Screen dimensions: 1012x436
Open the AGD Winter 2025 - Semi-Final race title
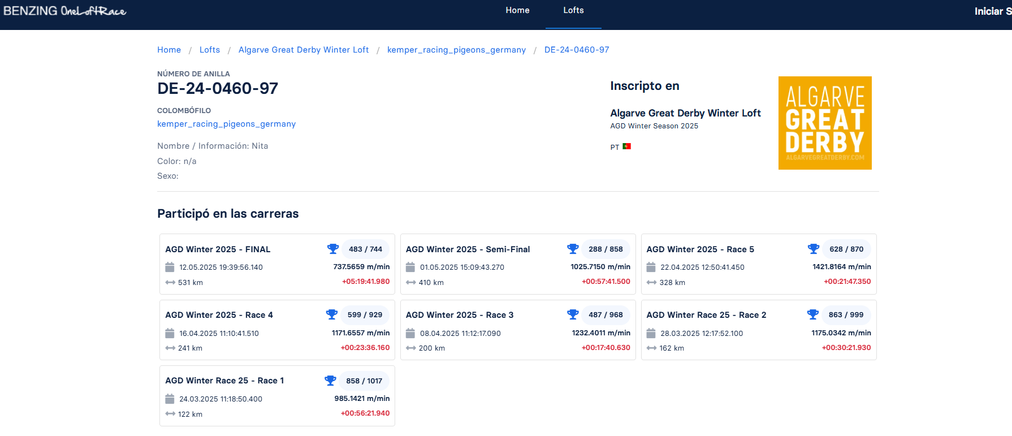pos(468,249)
